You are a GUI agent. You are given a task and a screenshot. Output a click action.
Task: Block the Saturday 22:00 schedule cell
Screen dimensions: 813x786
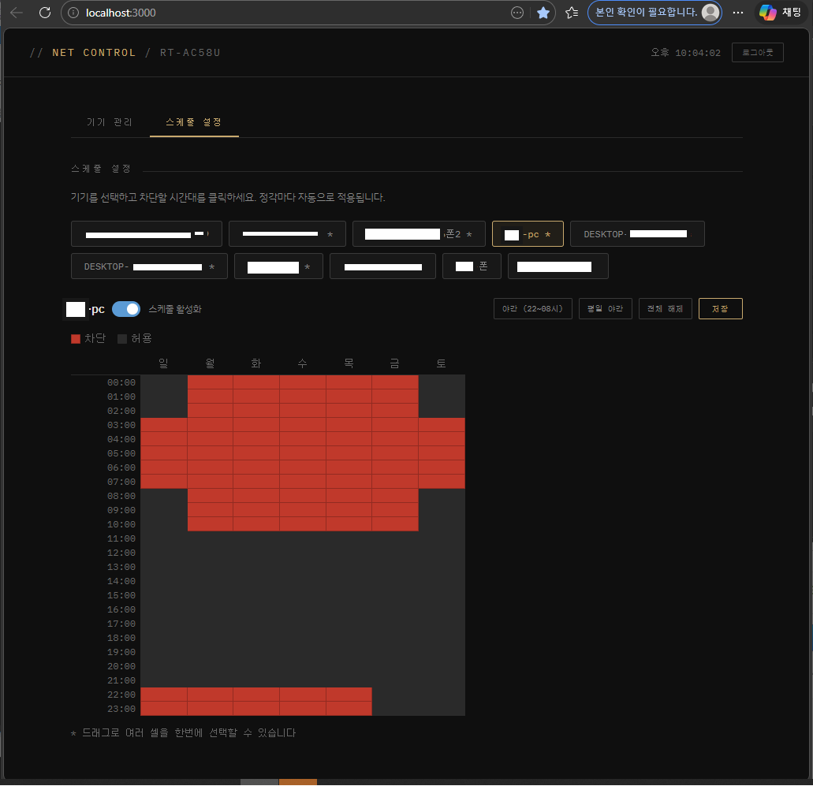point(442,695)
